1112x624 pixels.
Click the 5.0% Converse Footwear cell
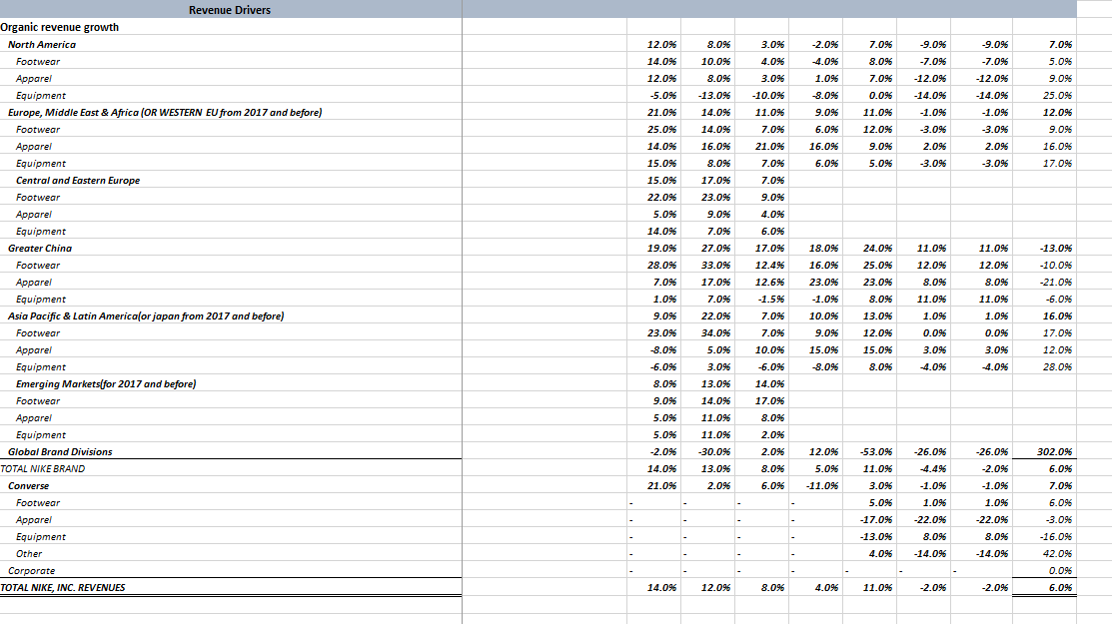tap(869, 503)
